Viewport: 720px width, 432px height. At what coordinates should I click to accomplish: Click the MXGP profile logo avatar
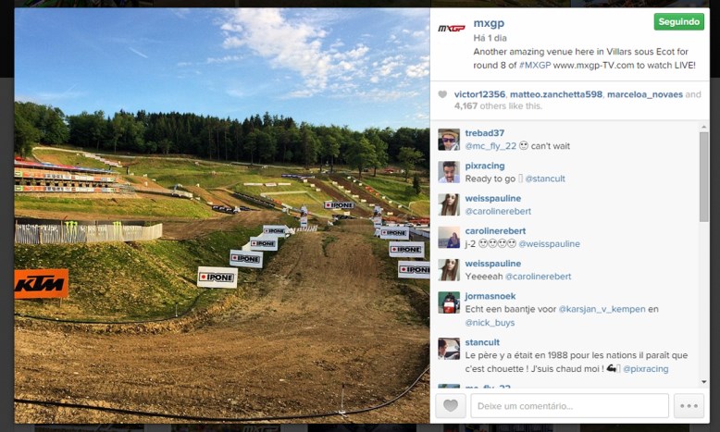click(x=452, y=29)
